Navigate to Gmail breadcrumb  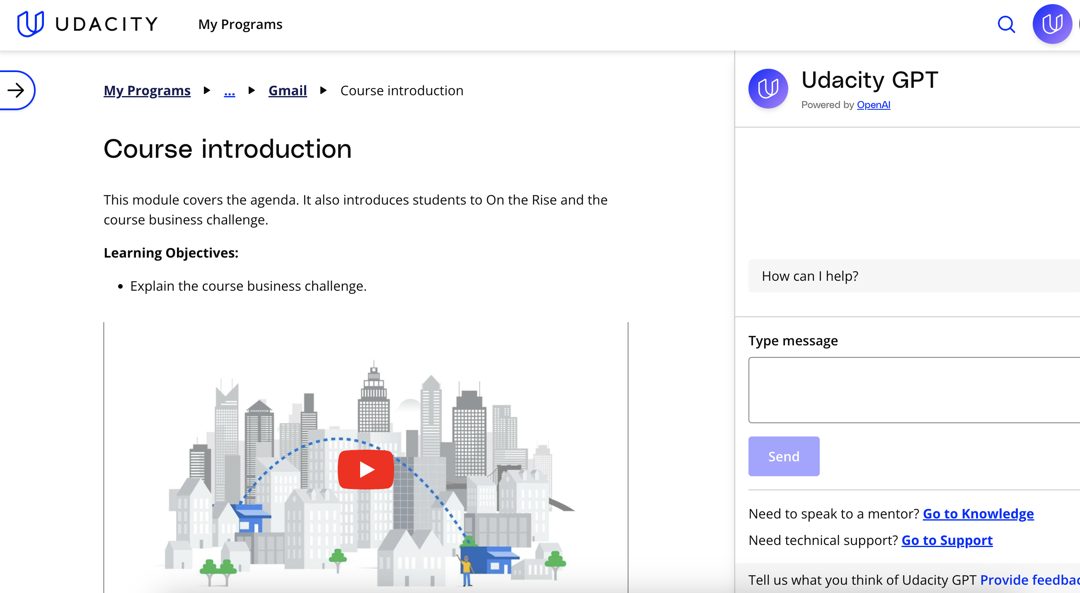[x=288, y=90]
